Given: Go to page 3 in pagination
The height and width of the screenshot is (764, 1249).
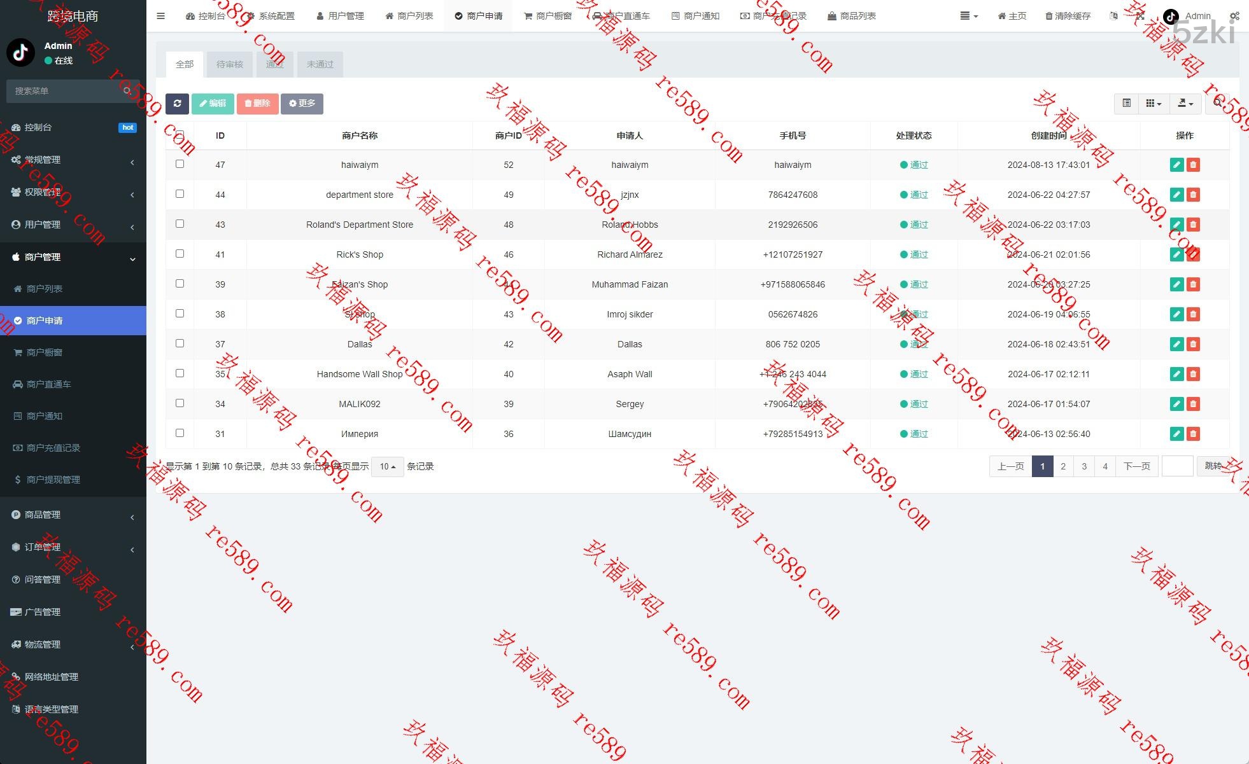Looking at the screenshot, I should pyautogui.click(x=1084, y=466).
